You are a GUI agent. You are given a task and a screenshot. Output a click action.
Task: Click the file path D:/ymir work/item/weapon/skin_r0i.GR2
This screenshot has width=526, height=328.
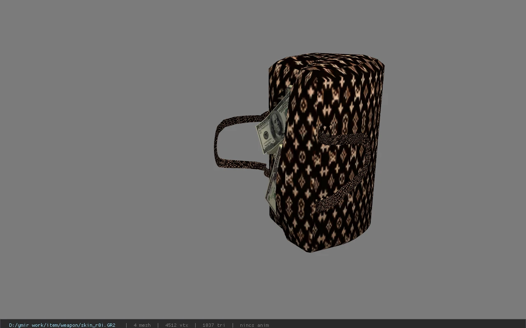[62, 325]
